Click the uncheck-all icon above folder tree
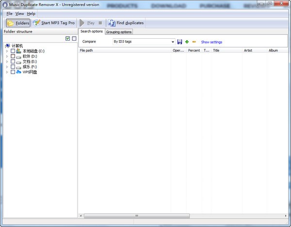 74,39
